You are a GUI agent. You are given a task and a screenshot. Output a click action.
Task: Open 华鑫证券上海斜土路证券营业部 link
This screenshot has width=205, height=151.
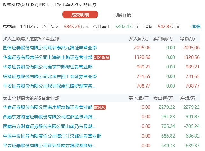pyautogui.click(x=48, y=57)
